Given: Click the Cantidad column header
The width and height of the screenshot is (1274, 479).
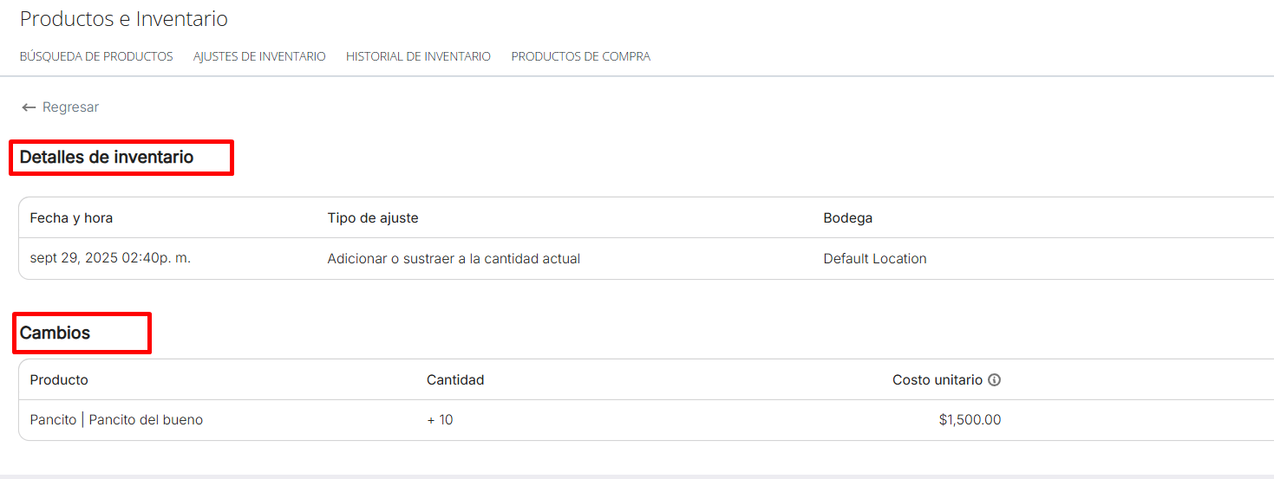Looking at the screenshot, I should pos(455,380).
